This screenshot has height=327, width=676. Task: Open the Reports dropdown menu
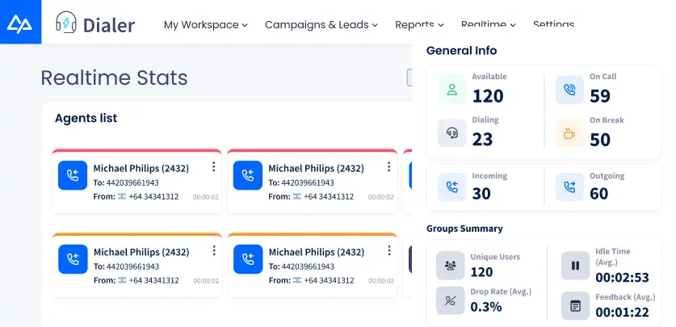pyautogui.click(x=419, y=25)
